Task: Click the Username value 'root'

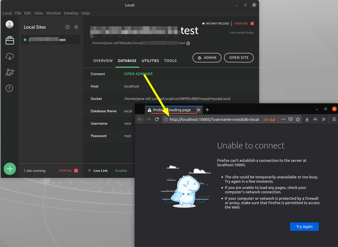Action: click(128, 123)
